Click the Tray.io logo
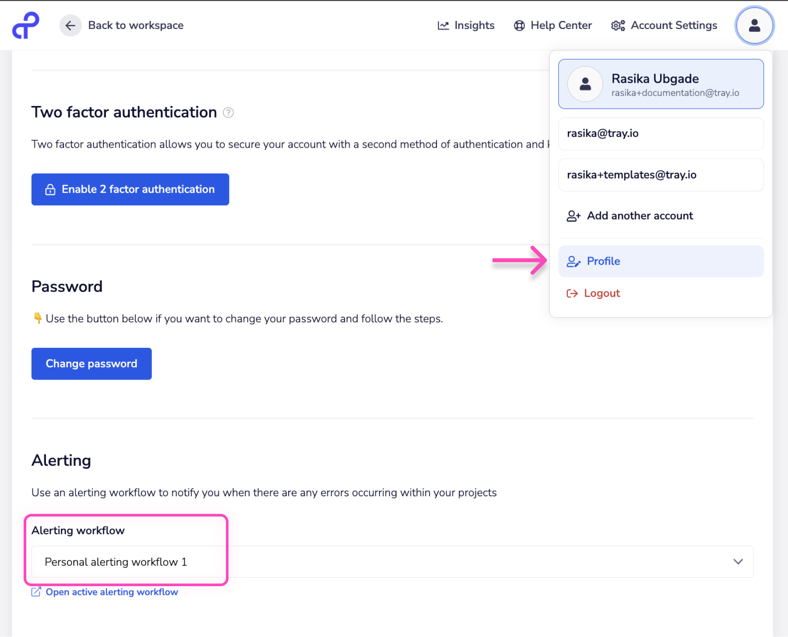 click(x=25, y=25)
